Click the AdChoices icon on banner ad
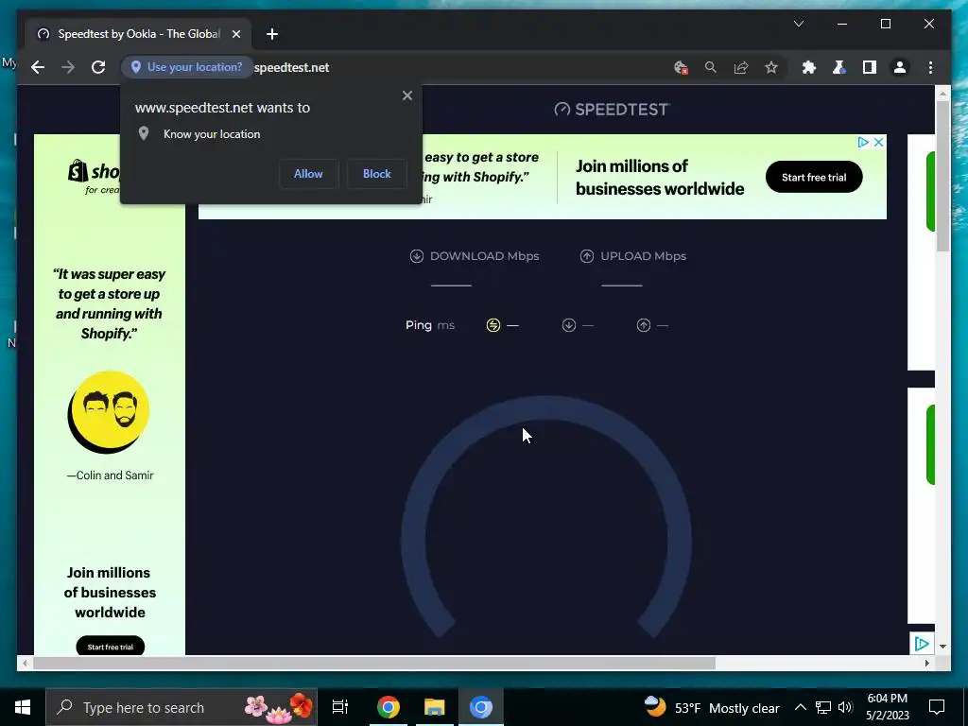 (864, 143)
